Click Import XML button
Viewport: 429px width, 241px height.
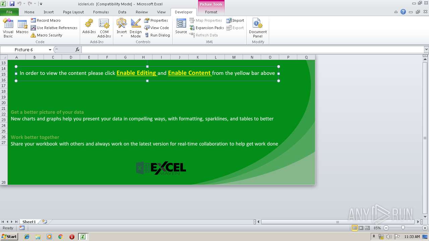[235, 20]
